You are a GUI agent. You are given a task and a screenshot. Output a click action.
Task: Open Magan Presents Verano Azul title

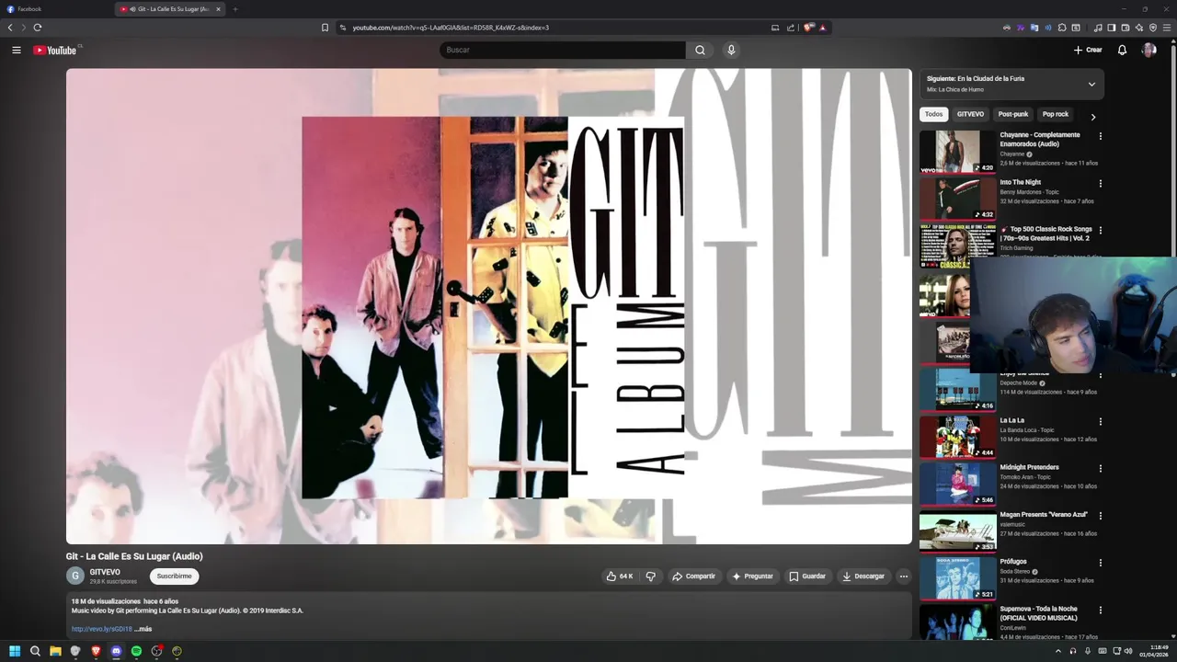(1044, 515)
